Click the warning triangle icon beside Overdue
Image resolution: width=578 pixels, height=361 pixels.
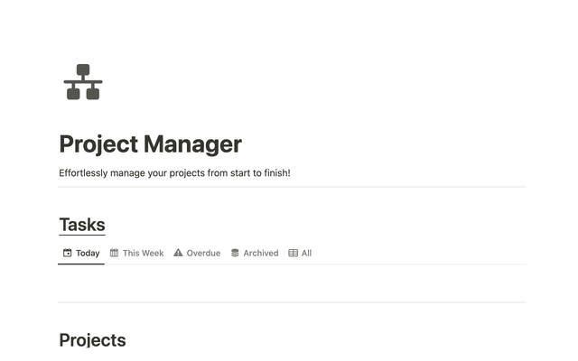(x=178, y=254)
